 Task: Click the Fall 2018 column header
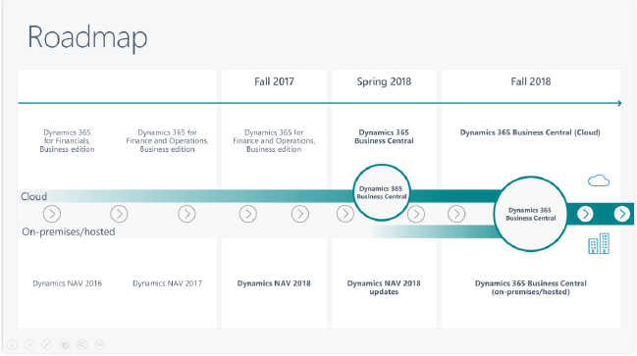click(x=531, y=81)
